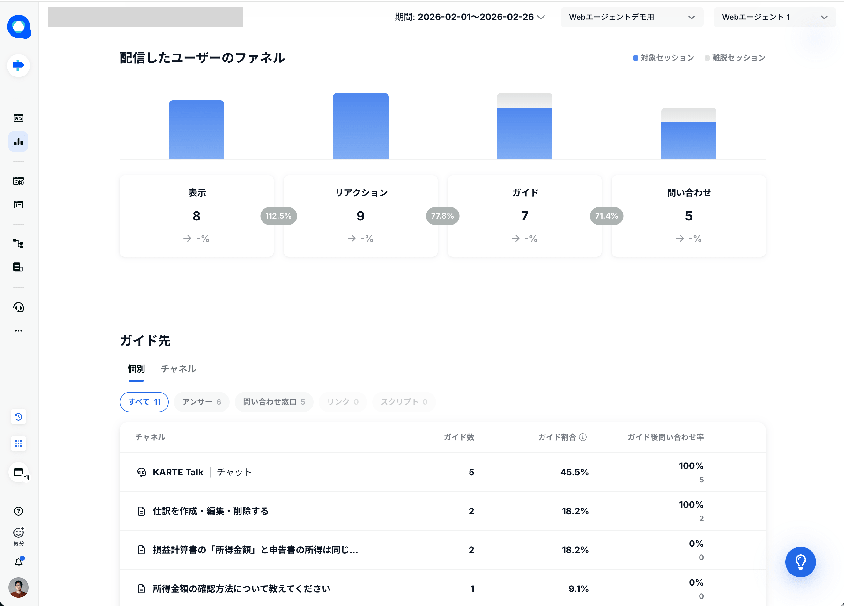Click the flow tree sidebar icon
The height and width of the screenshot is (606, 844).
coord(18,243)
